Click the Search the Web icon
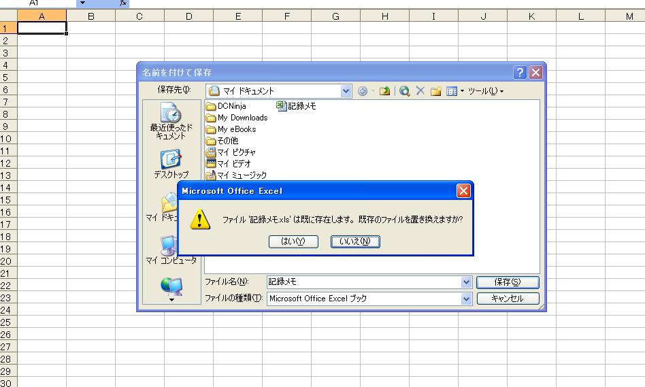Screen dimensions: 645x387 click(x=405, y=91)
